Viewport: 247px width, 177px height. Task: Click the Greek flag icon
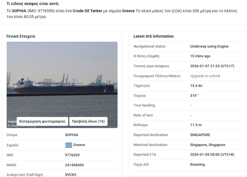68,145
